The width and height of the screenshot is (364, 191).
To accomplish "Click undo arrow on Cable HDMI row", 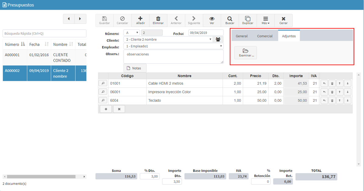I will point(324,83).
